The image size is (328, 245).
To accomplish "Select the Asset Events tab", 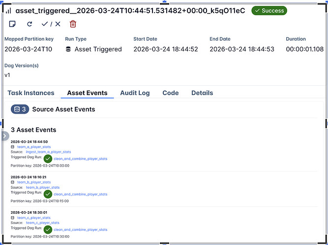I will coord(87,93).
